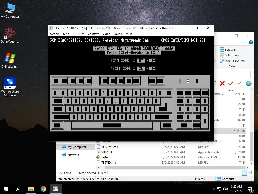Select the SDL2.dll file
Screen dimensions: 258x194
pos(107,152)
